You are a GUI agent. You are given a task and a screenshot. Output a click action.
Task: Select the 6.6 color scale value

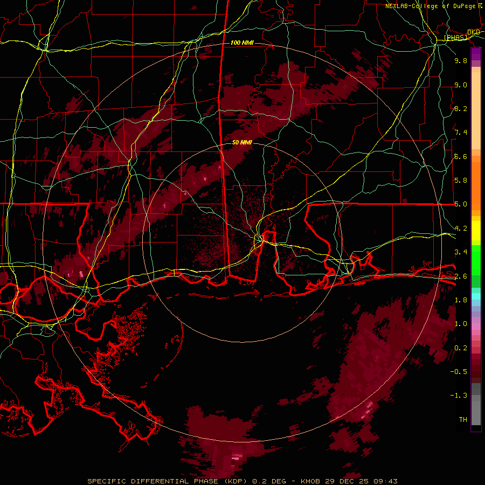[x=461, y=156]
